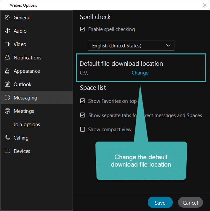Enable Show compact view checkbox
The height and width of the screenshot is (211, 210).
click(x=83, y=129)
